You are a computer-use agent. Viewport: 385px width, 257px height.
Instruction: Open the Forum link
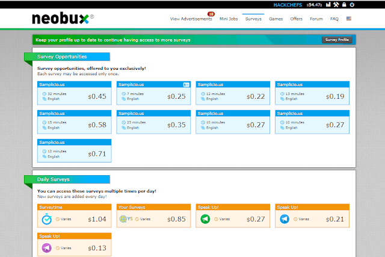coord(316,19)
